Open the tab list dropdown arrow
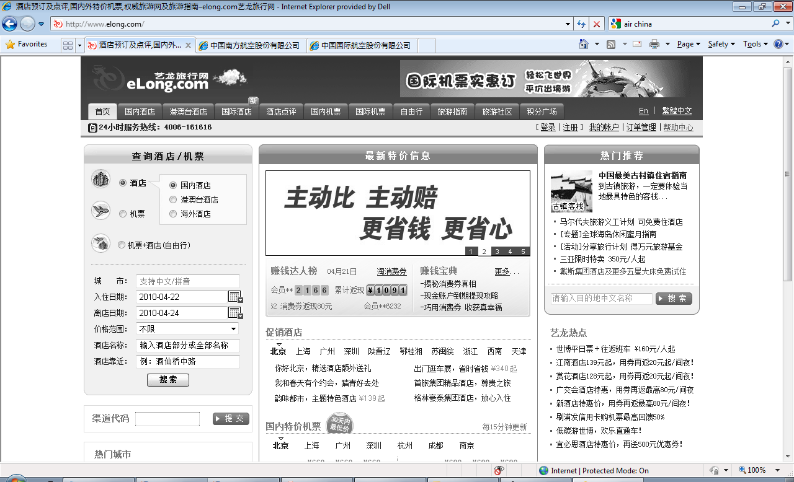 click(79, 45)
